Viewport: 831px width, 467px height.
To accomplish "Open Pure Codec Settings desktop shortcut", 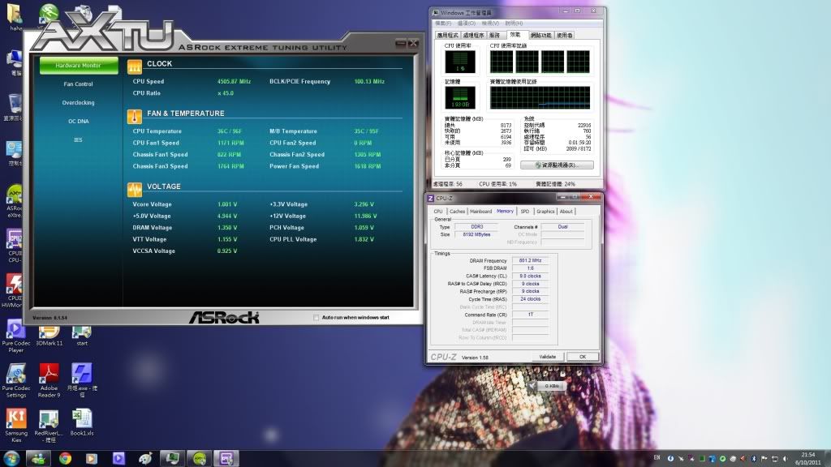I will click(16, 380).
